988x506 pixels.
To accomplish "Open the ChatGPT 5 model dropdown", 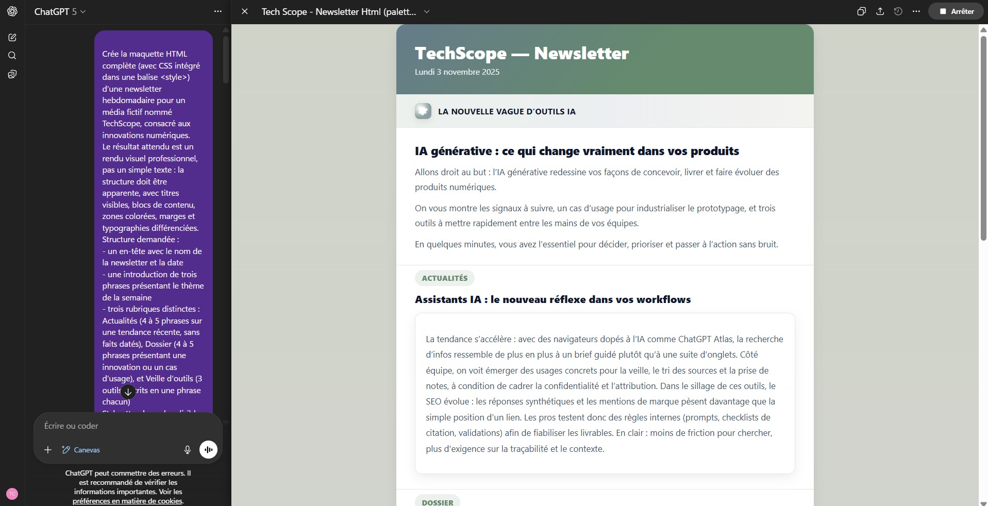I will (60, 11).
